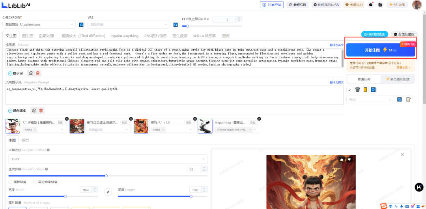Refresh the VAE list

coord(176,25)
